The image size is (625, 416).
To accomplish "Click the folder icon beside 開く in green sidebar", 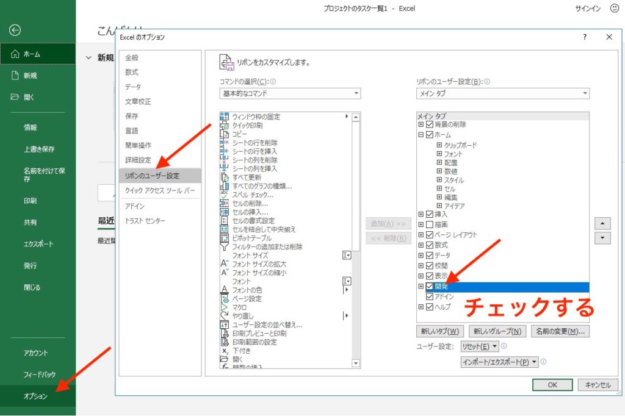I will click(x=15, y=97).
